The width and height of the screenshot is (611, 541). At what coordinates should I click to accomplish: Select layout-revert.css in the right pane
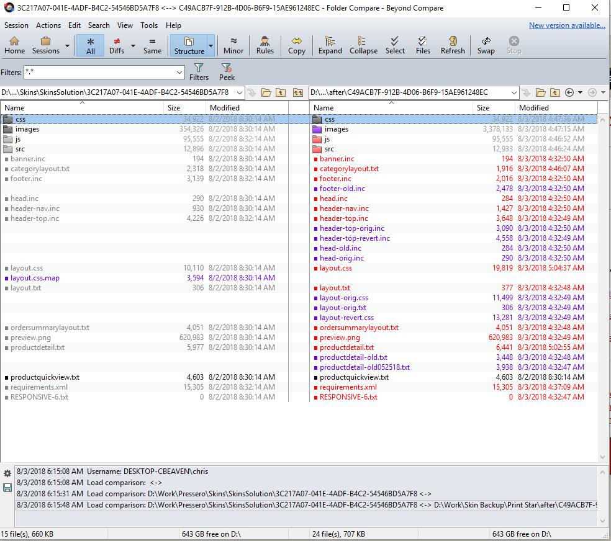(x=346, y=318)
